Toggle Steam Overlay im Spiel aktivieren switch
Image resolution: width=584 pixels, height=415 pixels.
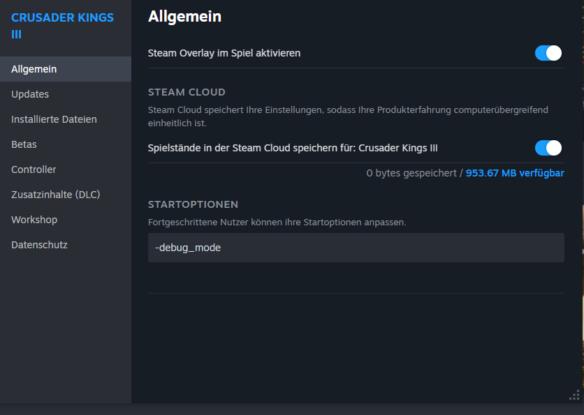548,53
